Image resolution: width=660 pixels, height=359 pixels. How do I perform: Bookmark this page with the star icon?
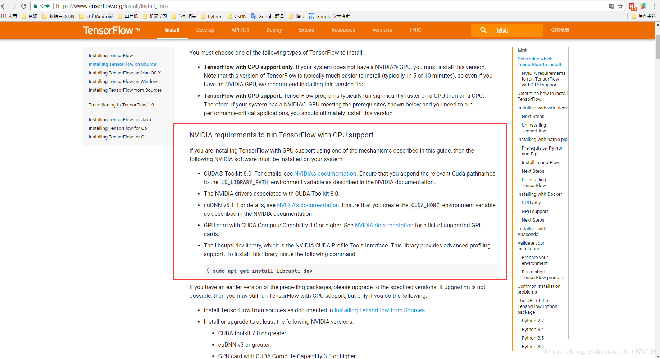tap(620, 6)
